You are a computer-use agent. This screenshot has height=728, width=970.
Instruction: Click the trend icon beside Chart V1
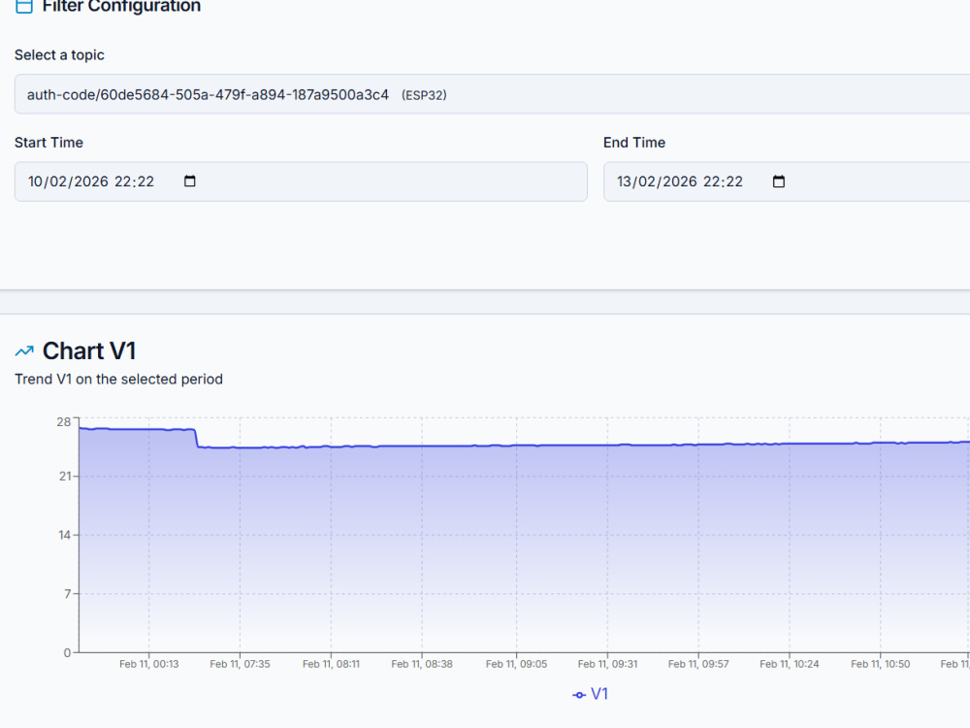pyautogui.click(x=24, y=351)
